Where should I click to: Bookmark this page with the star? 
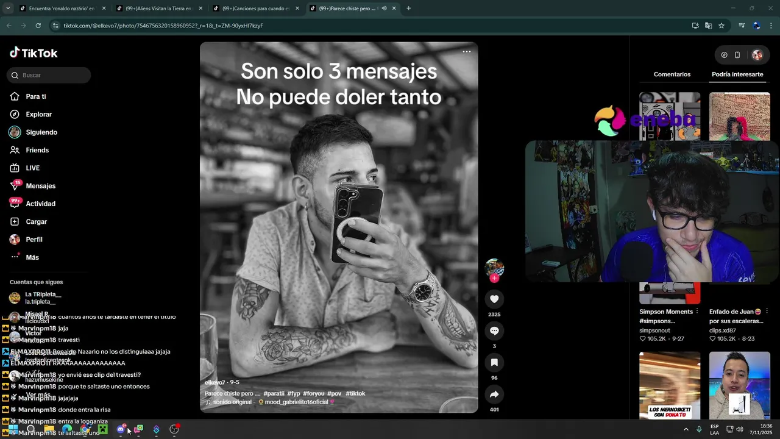point(721,26)
